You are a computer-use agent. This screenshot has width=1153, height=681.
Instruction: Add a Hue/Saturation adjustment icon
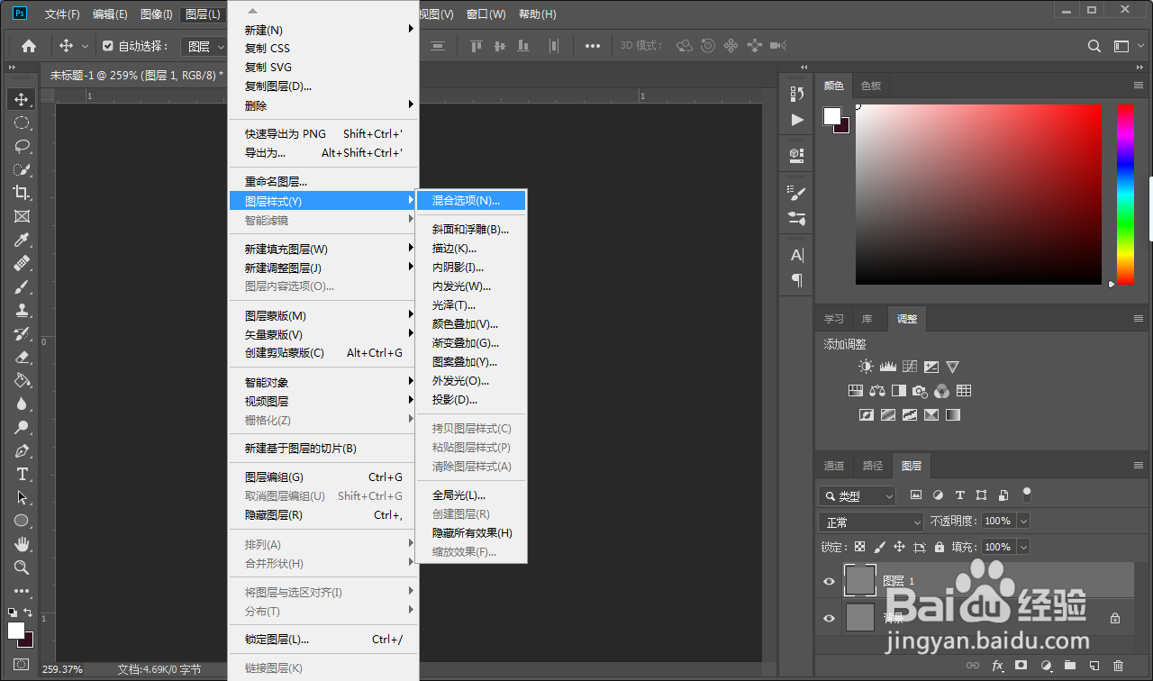point(856,391)
